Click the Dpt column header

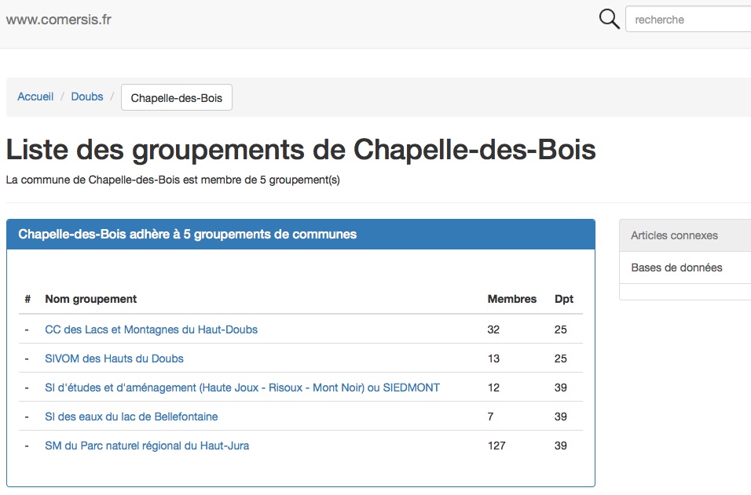click(x=564, y=299)
